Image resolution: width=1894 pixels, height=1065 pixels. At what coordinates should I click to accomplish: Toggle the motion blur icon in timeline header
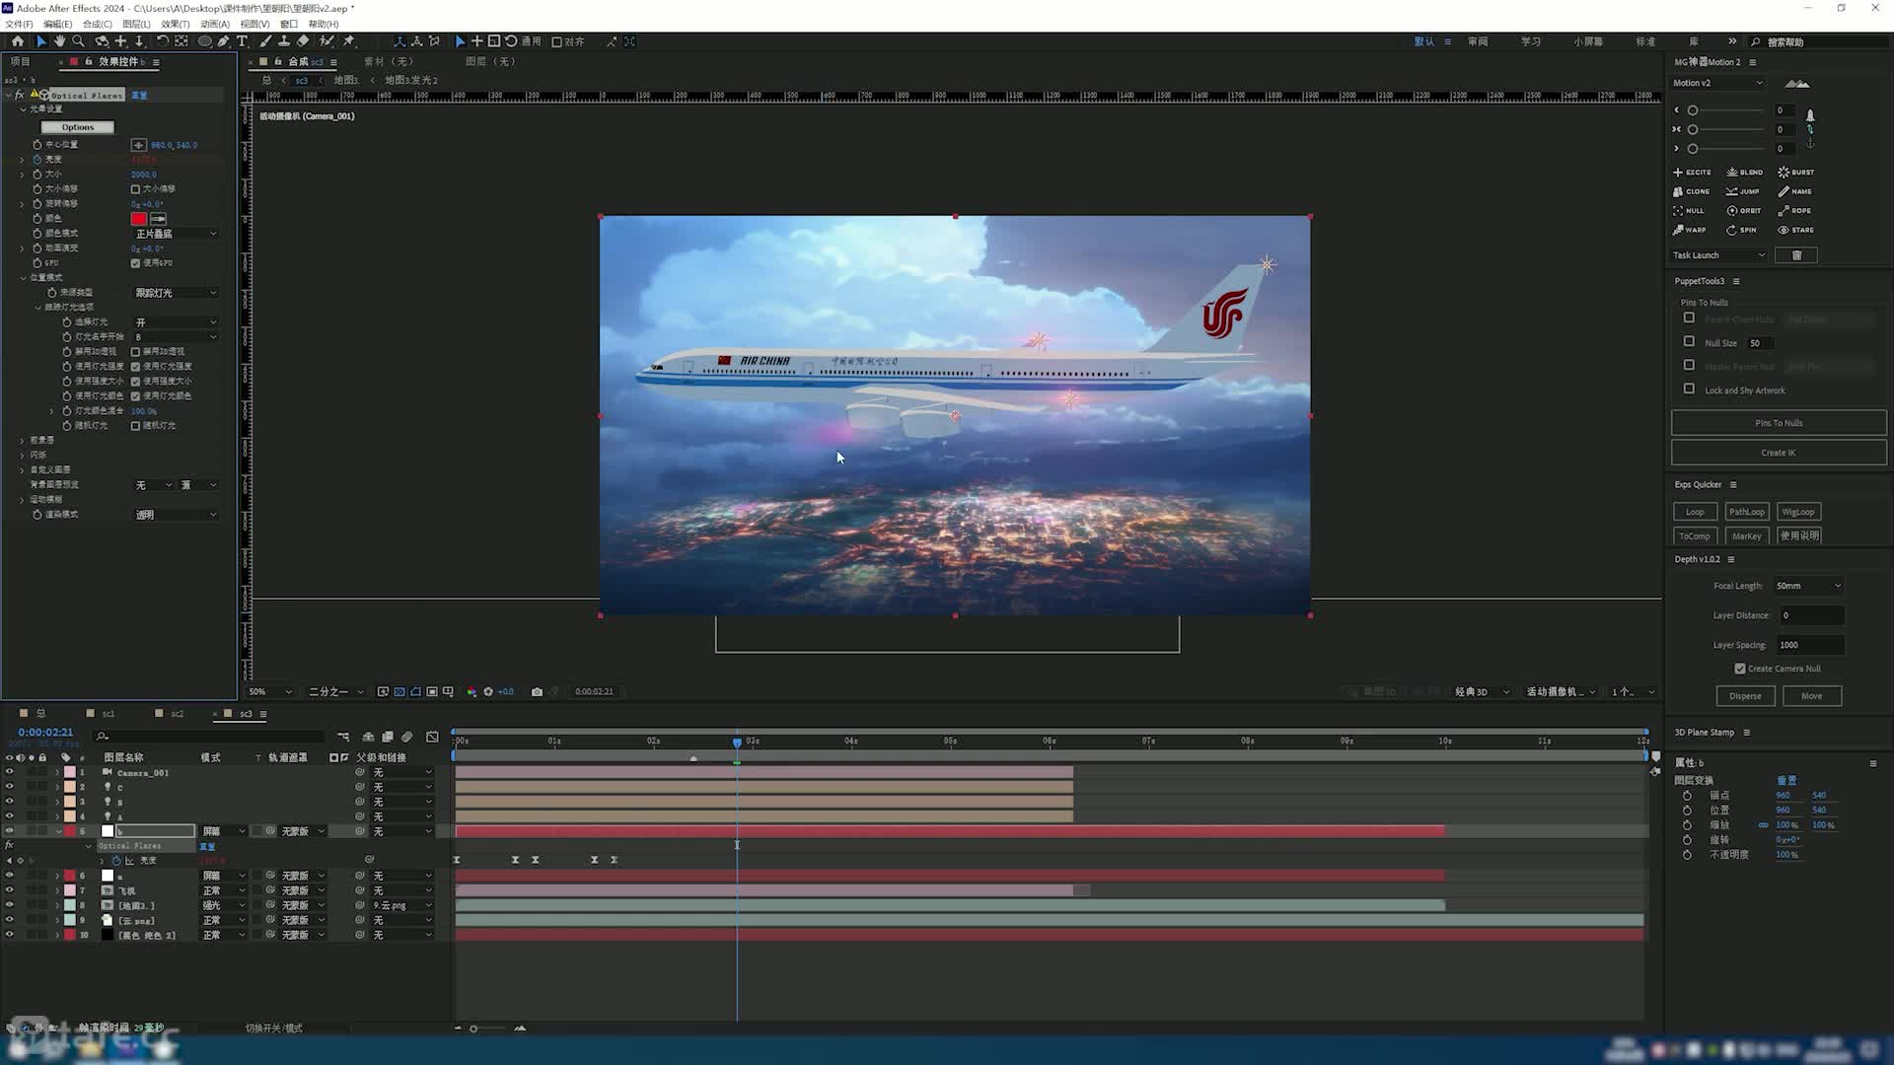(406, 737)
